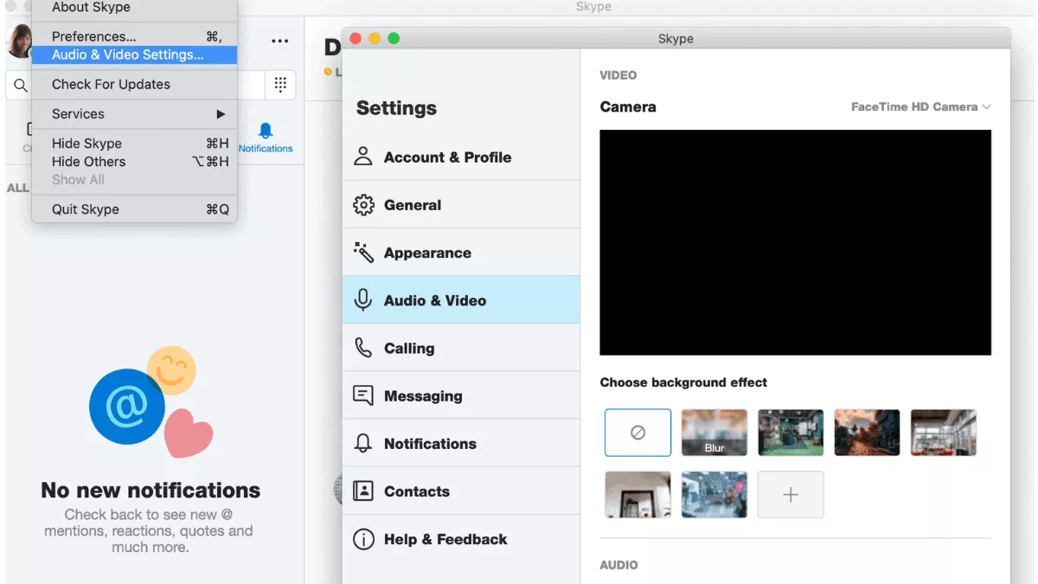
Task: Click the search magnifier icon
Action: (19, 85)
